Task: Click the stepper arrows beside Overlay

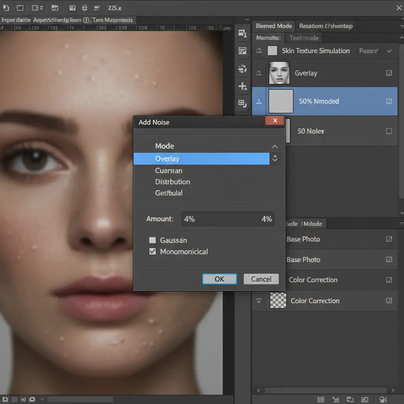Action: 275,159
